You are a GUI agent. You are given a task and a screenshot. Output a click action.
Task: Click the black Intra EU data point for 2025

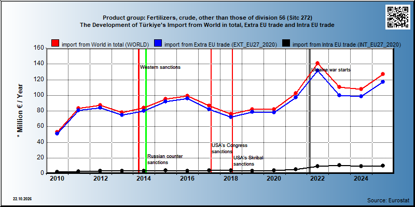click(383, 166)
